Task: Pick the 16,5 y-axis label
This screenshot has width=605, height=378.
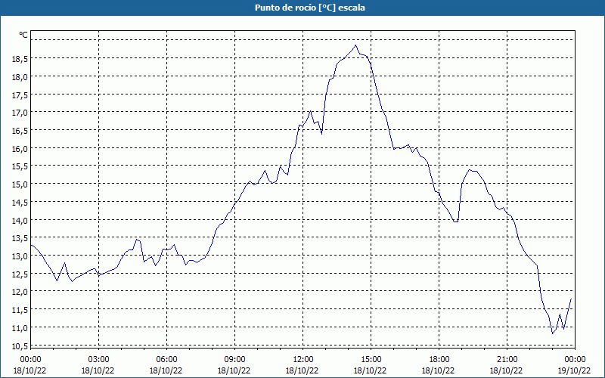Action: pos(20,131)
